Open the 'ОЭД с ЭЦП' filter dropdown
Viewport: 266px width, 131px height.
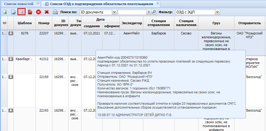(x=218, y=12)
